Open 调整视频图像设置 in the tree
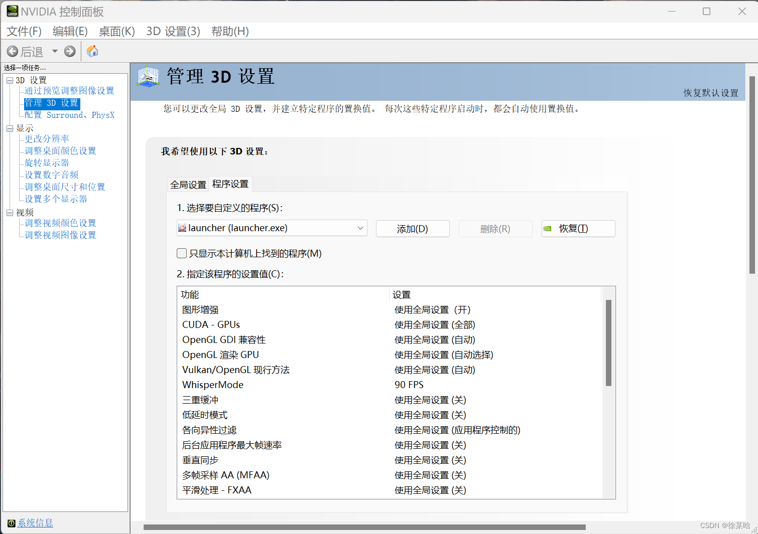758x534 pixels. (x=60, y=235)
